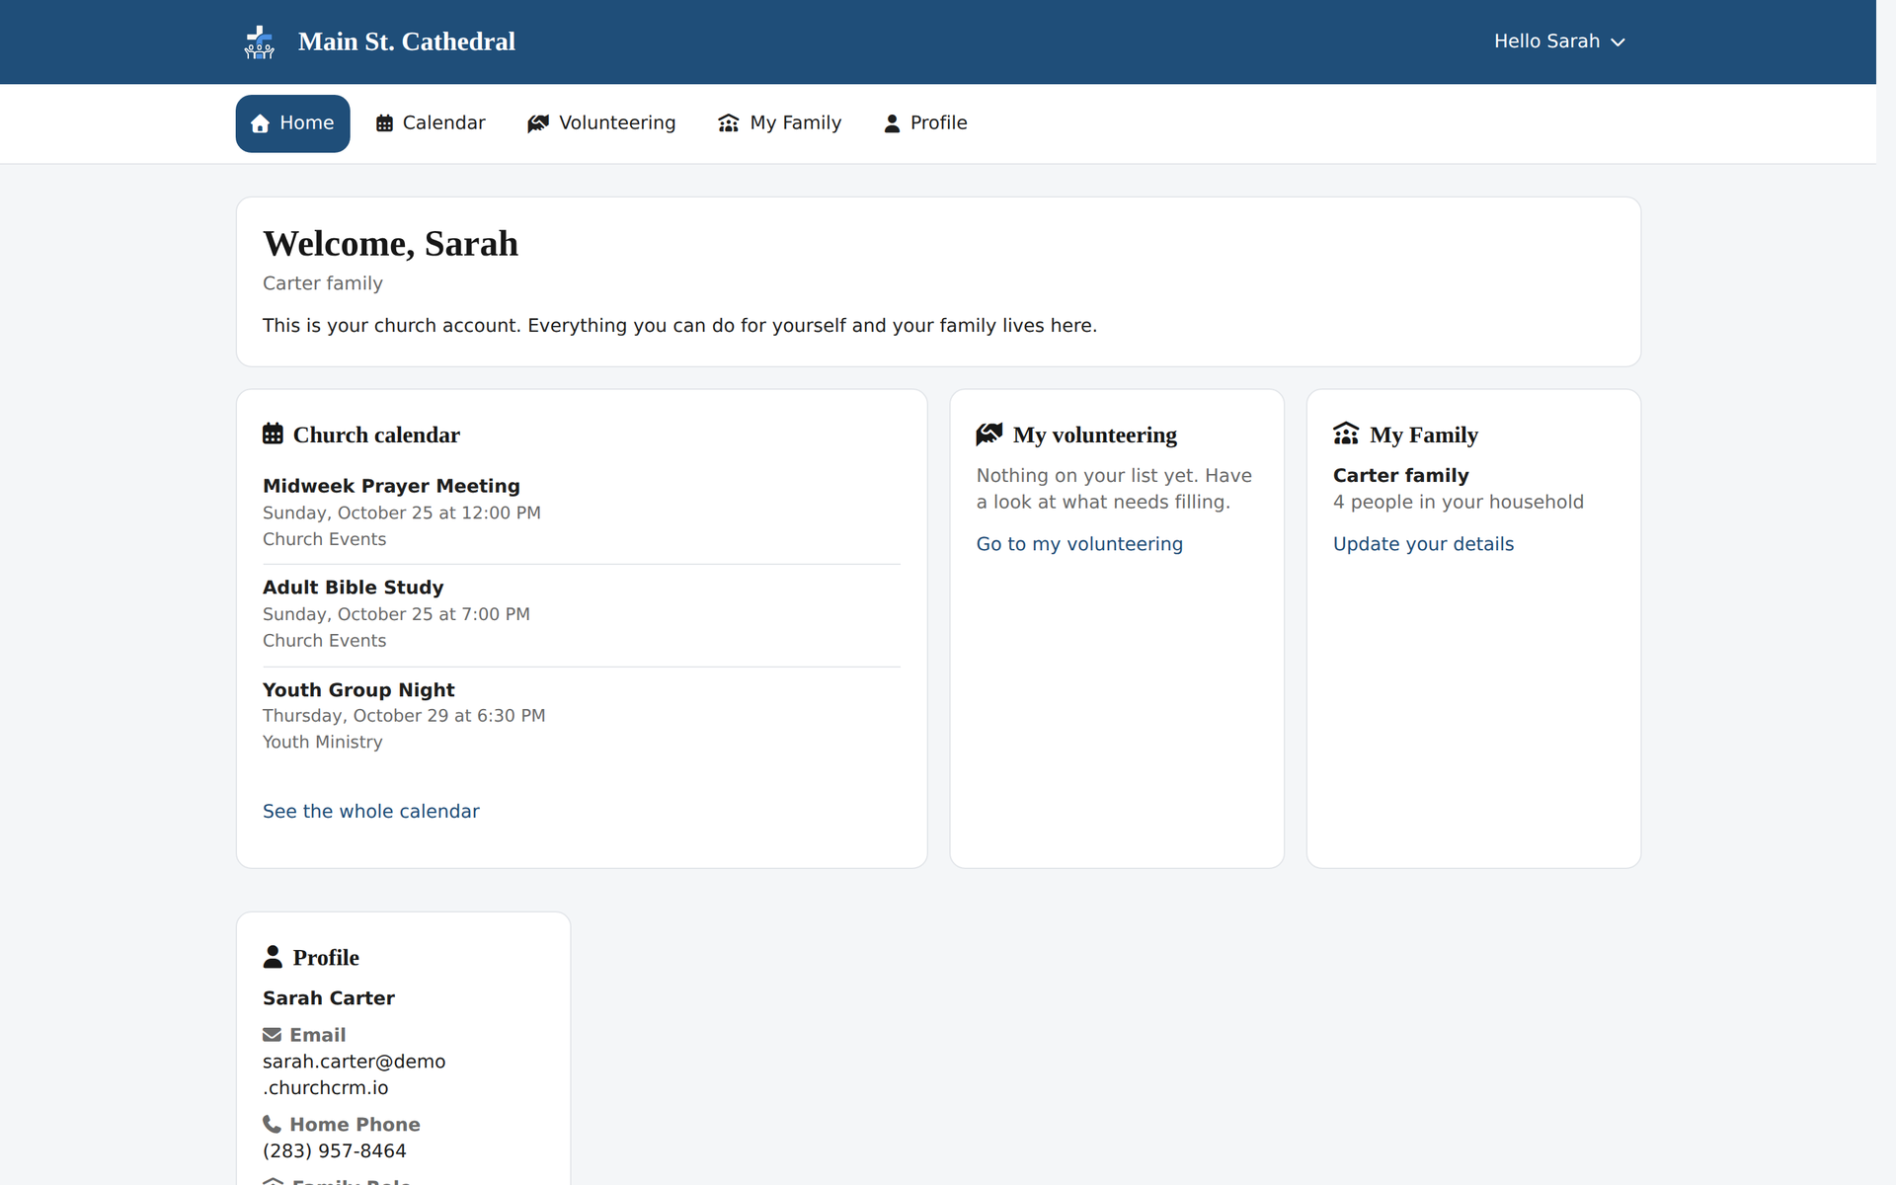Open the Go to my volunteering link

1079,544
